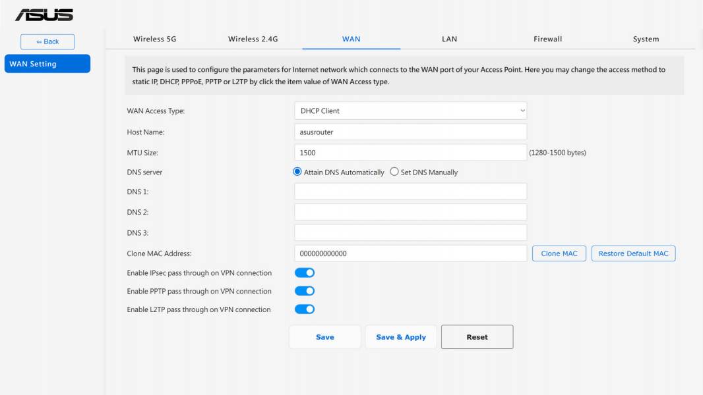Open the WAN Setting sidebar item
This screenshot has height=395, width=703.
pyautogui.click(x=47, y=63)
